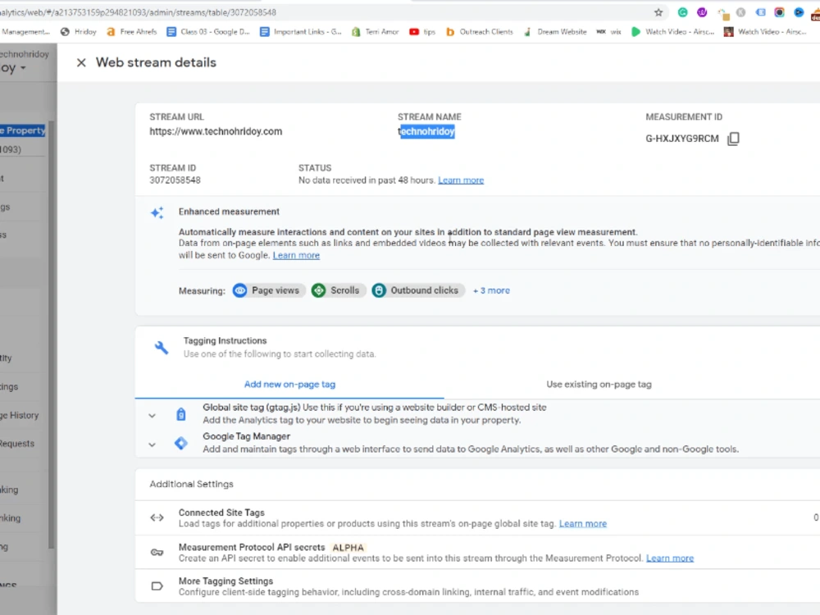
Task: Close the Web stream details panel
Action: (x=81, y=63)
